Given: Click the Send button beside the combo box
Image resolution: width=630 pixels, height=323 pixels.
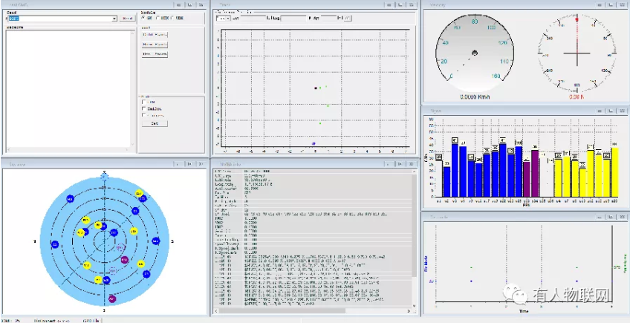Looking at the screenshot, I should 127,19.
